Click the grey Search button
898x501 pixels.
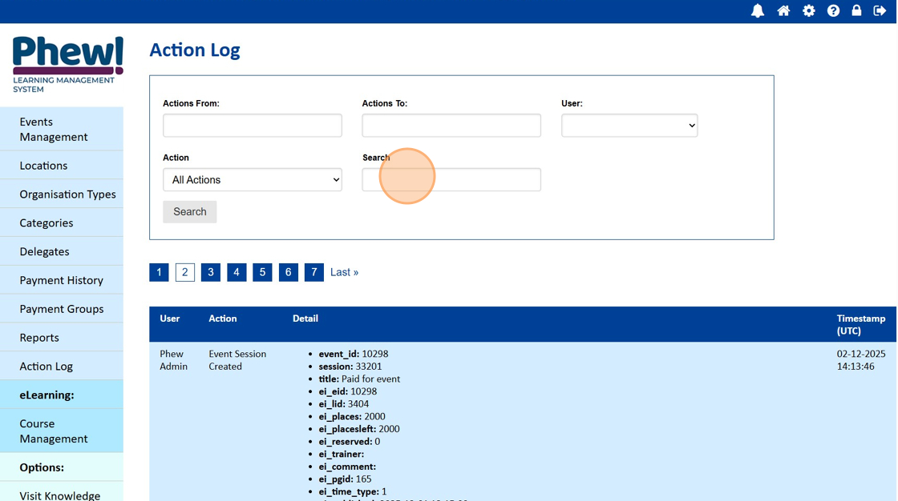pos(189,211)
